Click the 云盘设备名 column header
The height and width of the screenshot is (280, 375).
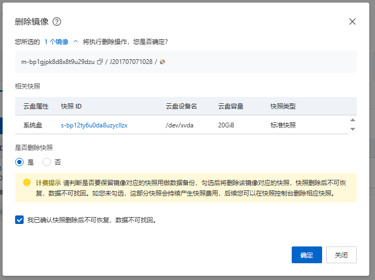181,106
